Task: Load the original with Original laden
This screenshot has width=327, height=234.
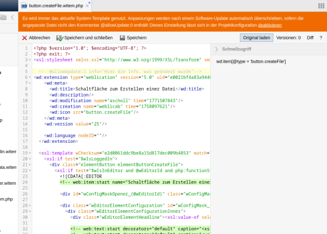Action: point(256,38)
